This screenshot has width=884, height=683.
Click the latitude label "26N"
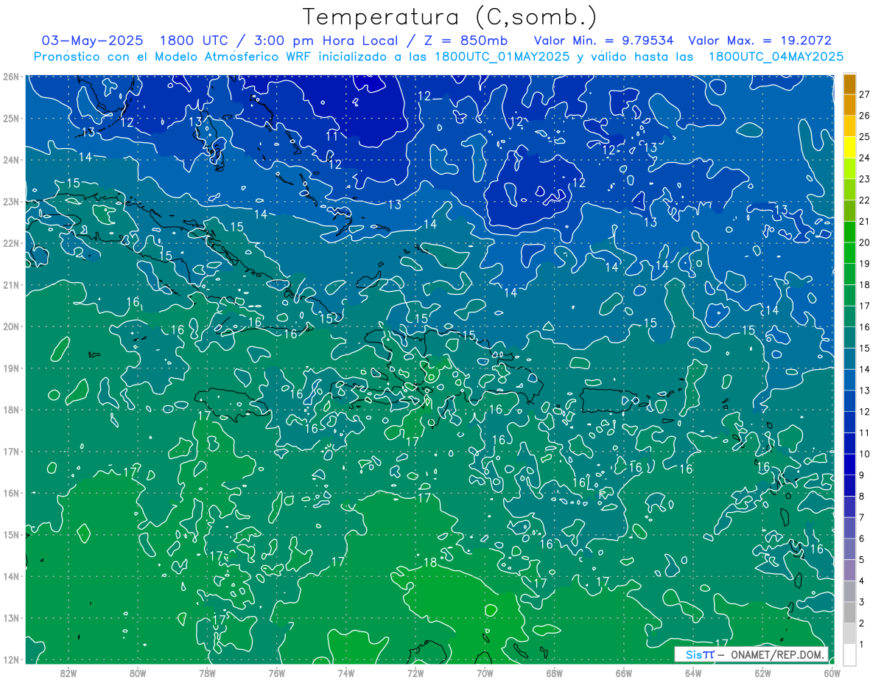pyautogui.click(x=10, y=77)
